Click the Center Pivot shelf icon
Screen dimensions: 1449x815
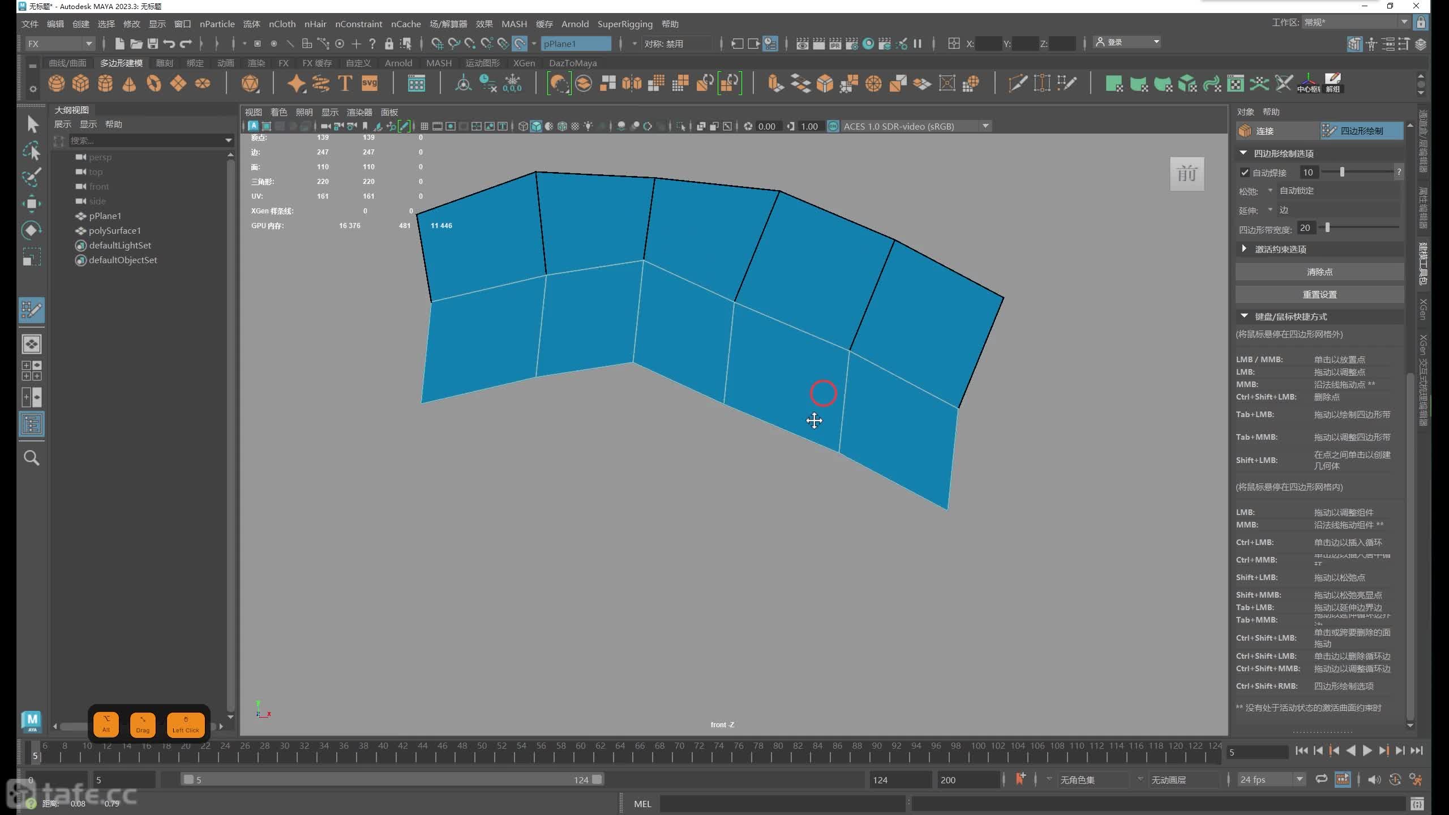tap(1308, 84)
